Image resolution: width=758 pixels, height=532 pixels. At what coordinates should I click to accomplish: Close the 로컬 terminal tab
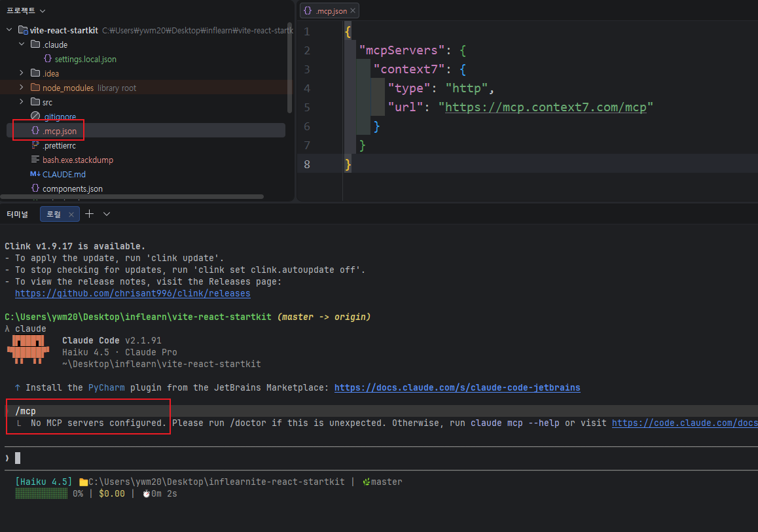71,214
